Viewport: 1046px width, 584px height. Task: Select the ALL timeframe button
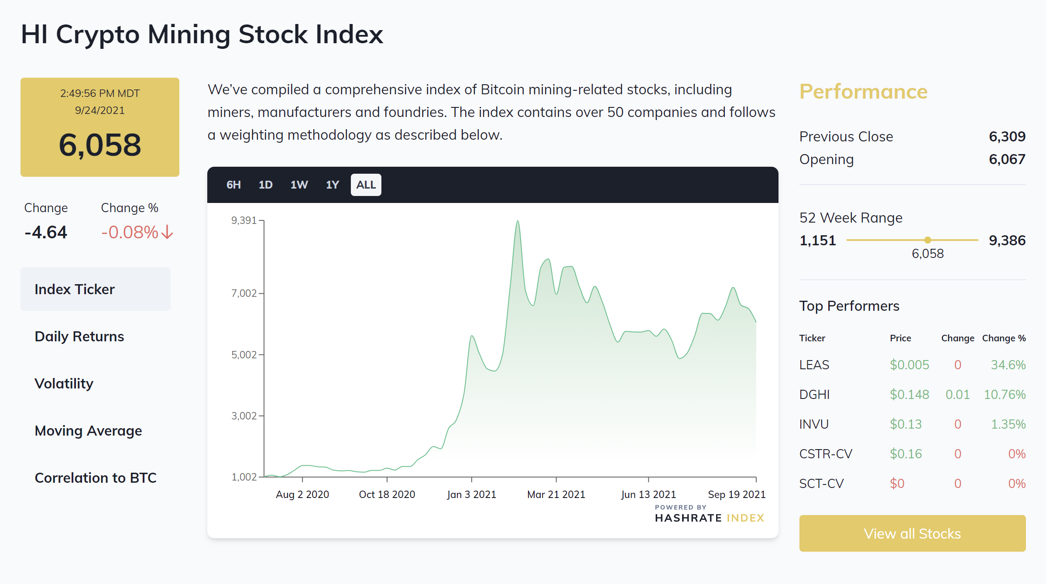click(x=366, y=185)
